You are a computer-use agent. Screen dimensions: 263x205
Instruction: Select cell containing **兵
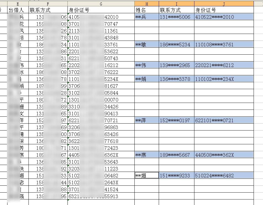147,17
